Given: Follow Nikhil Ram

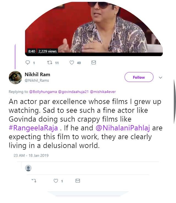Looking at the screenshot, I should 139,77.
